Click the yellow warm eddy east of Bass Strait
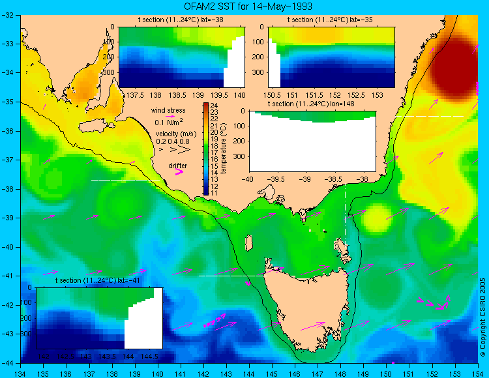This screenshot has height=378, width=489. point(377,219)
